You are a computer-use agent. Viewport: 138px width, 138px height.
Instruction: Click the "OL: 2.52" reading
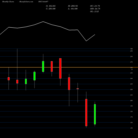[94, 12]
